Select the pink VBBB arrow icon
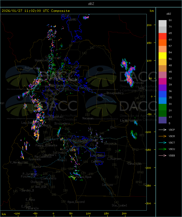 (x=163, y=156)
